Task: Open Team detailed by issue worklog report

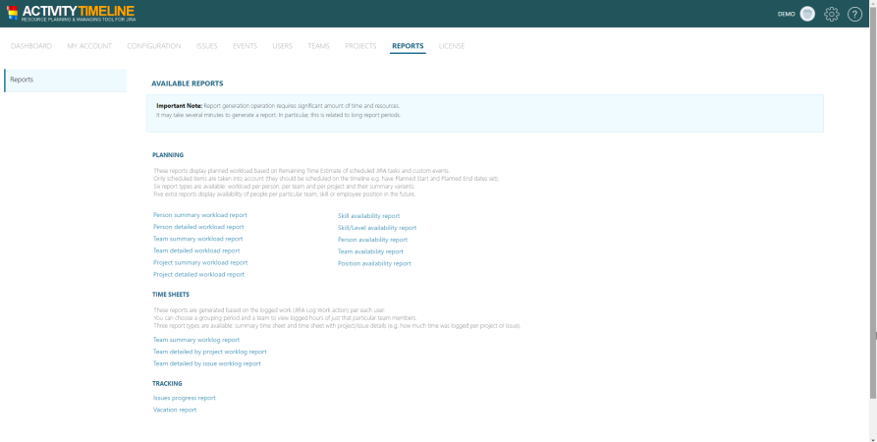Action: (x=206, y=363)
